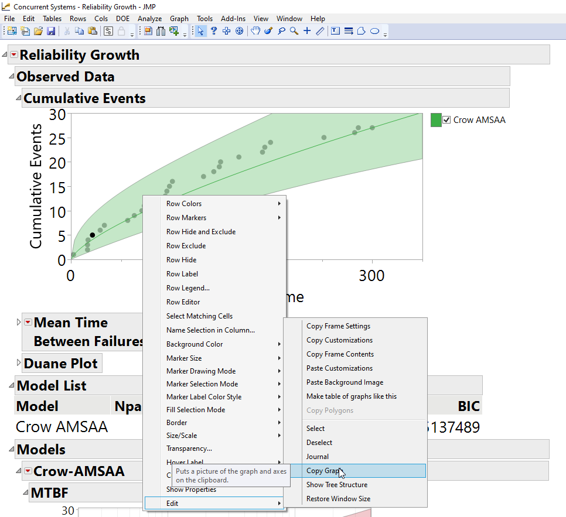The width and height of the screenshot is (566, 517).
Task: Select the magnifier zoom tool
Action: (295, 30)
